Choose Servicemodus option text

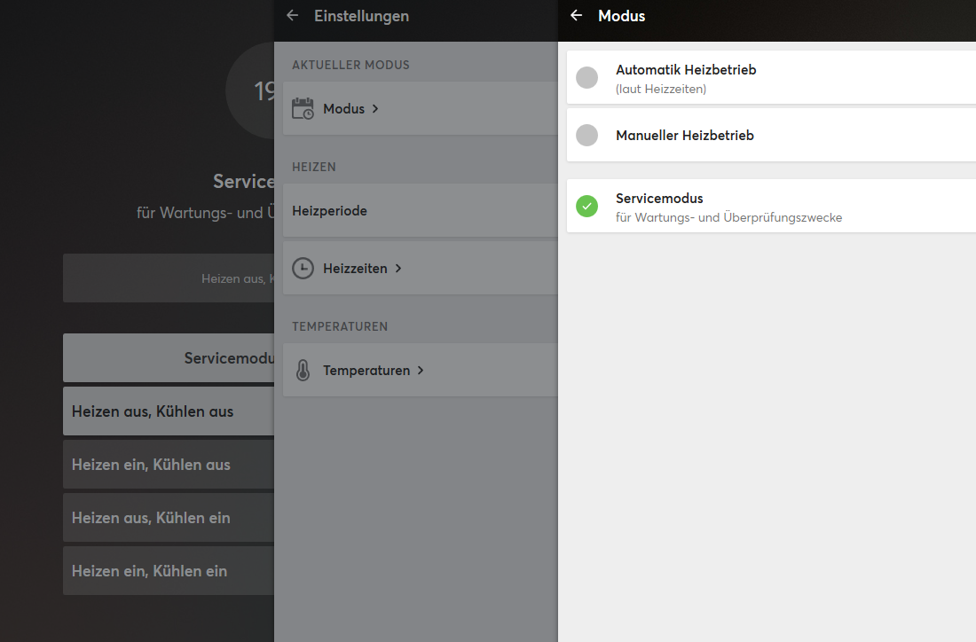pos(659,199)
